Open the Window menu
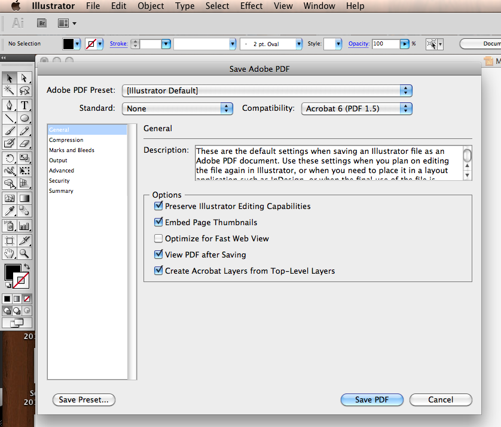 pos(319,6)
